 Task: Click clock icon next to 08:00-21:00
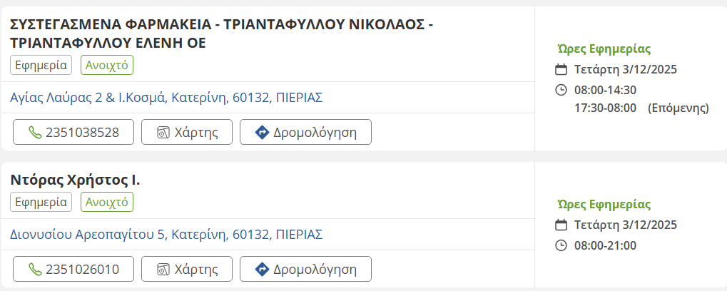[x=561, y=245]
